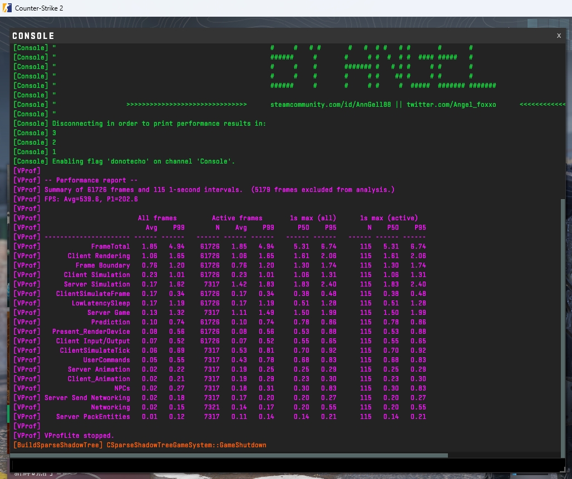The height and width of the screenshot is (479, 572).
Task: Click the vertical scrollbar thumb in console
Action: [563, 328]
